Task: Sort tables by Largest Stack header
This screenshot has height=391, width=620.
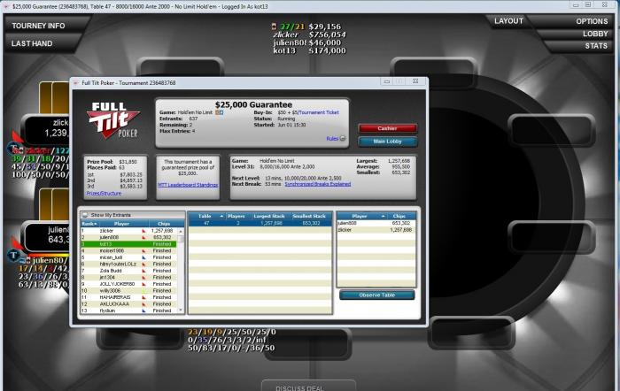Action: pos(269,216)
